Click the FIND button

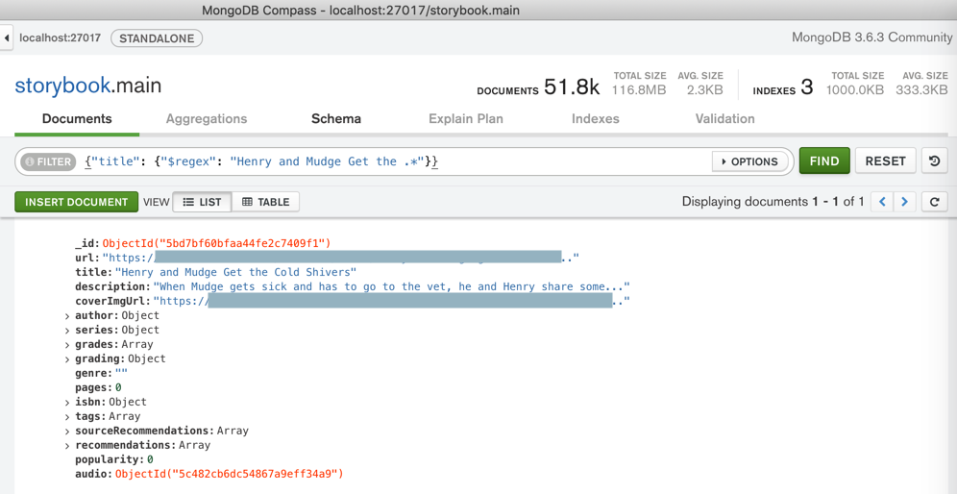point(824,161)
